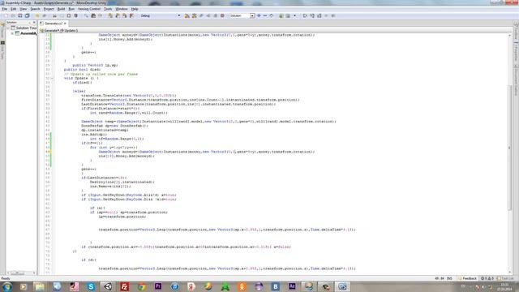This screenshot has height=292, width=519.
Task: Click the line 'public bool died;'
Action: pyautogui.click(x=82, y=70)
